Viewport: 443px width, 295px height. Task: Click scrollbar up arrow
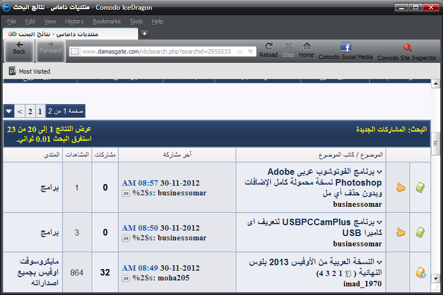(x=435, y=84)
